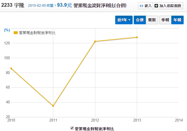Click the 2012 data point on line
187x131 pixels.
tap(95, 41)
